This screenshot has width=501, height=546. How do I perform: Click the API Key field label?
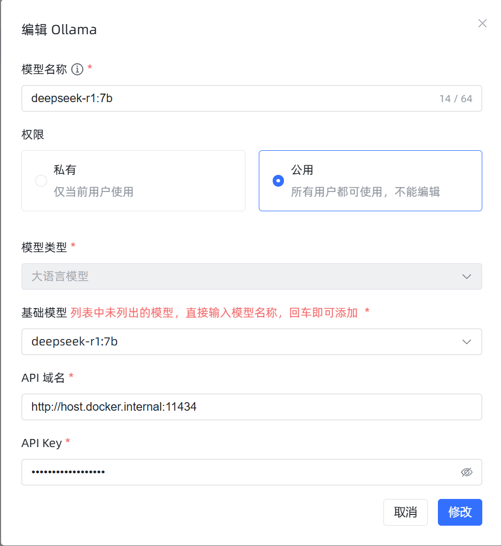tap(42, 443)
